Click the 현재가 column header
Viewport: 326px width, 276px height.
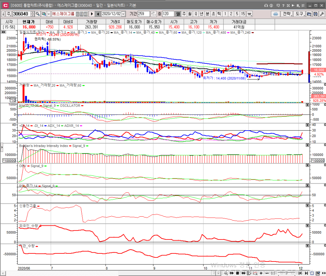29,22
